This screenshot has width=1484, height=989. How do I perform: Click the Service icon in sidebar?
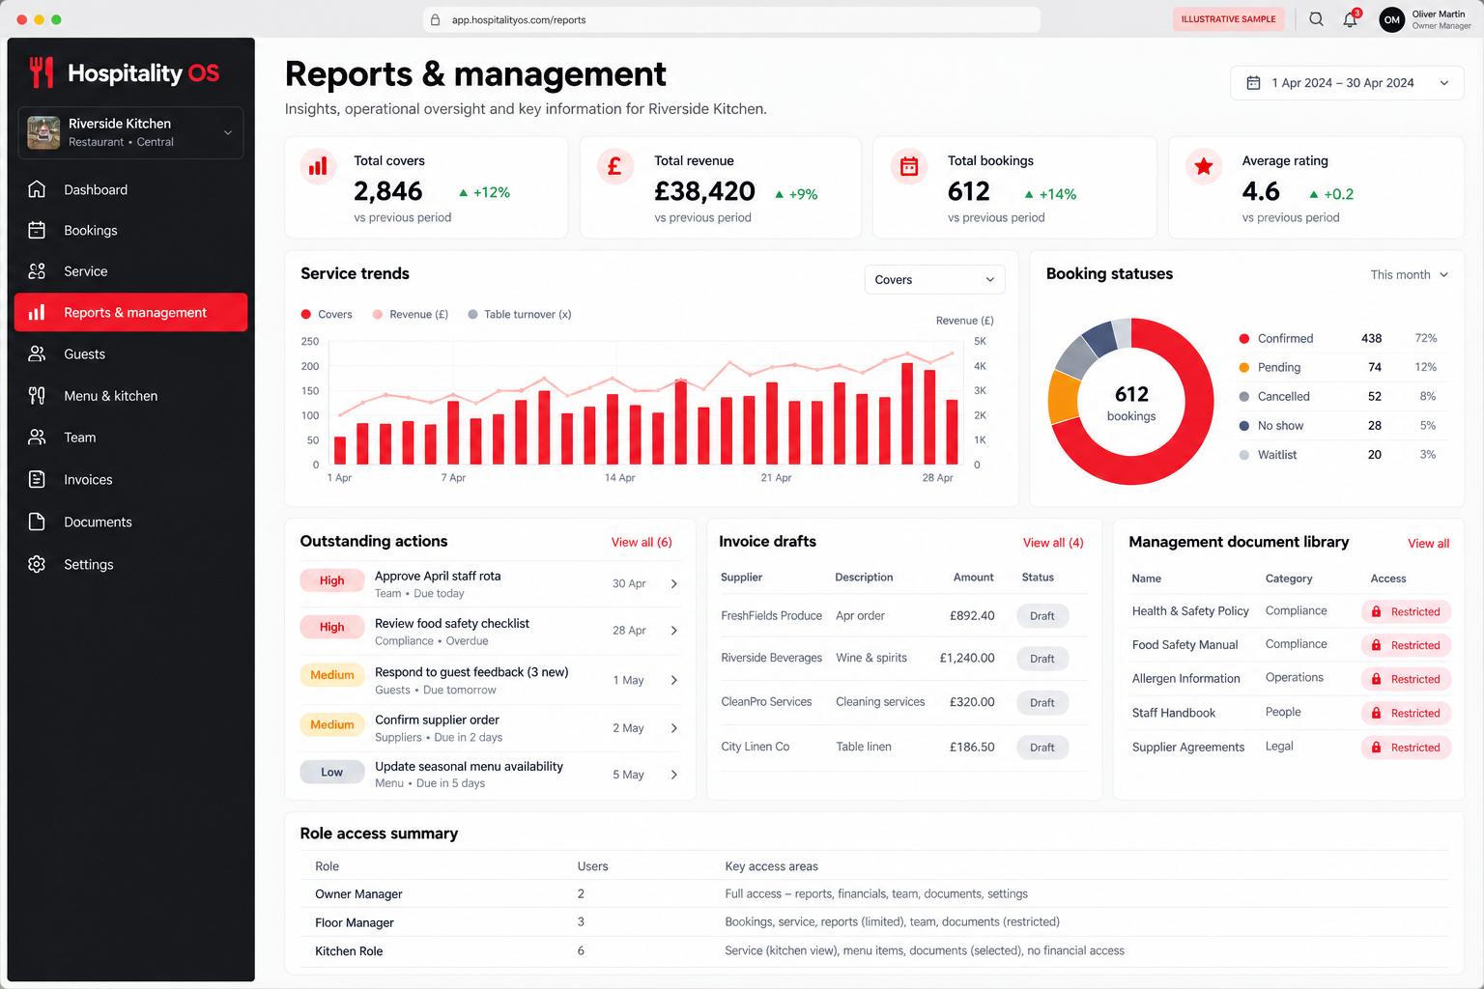(37, 271)
